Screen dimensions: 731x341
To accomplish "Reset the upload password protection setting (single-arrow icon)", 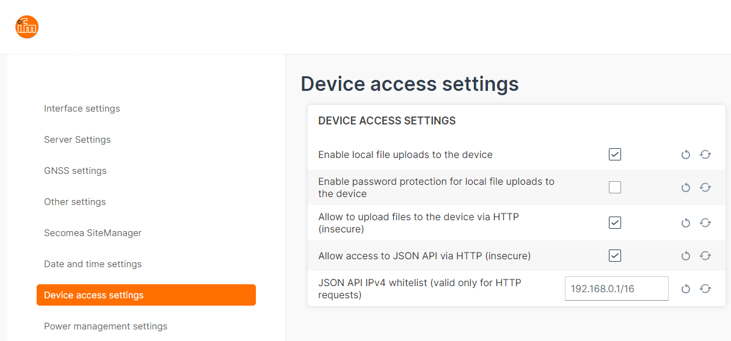I will [x=686, y=188].
